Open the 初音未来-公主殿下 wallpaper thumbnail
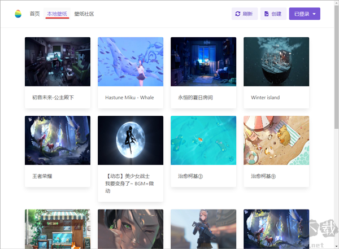Image resolution: width=339 pixels, height=249 pixels. (x=58, y=62)
